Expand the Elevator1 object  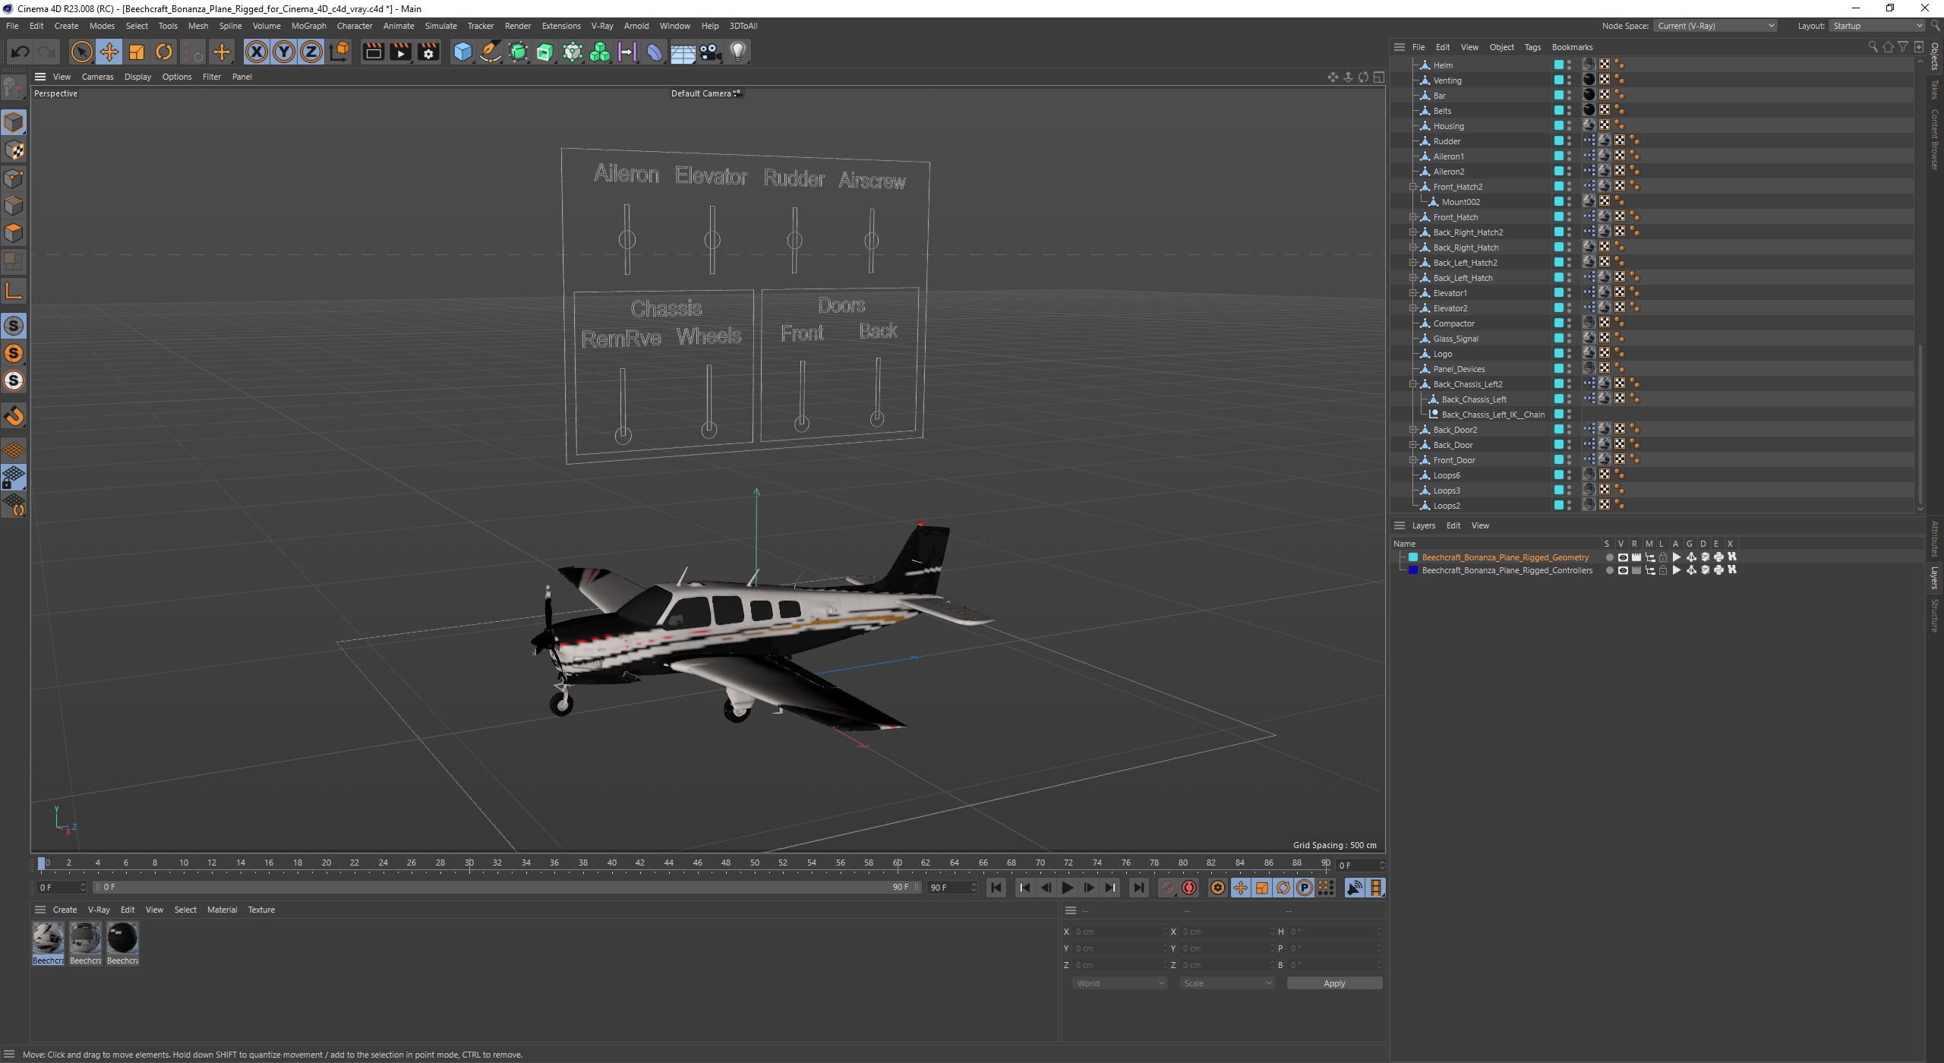click(x=1413, y=293)
